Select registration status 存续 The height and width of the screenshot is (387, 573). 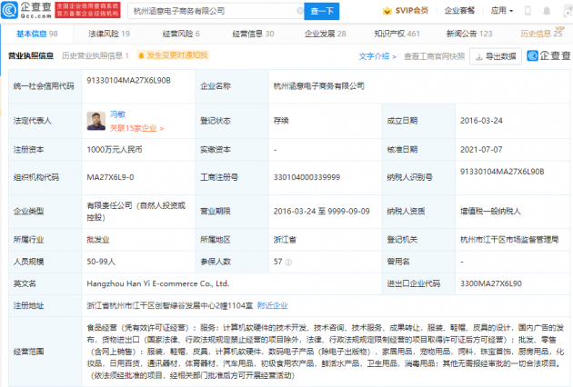point(281,121)
